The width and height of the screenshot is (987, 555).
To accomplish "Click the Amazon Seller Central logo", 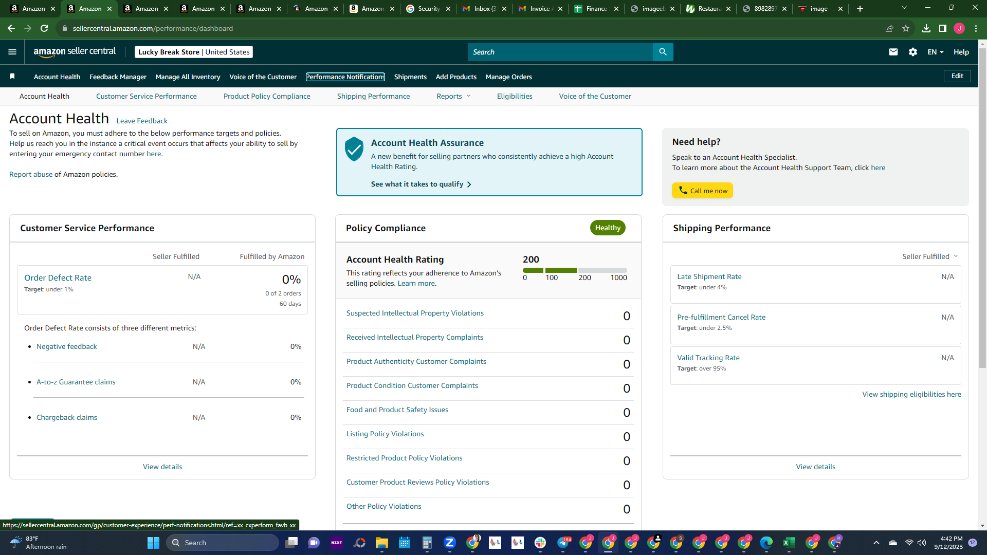I will coord(75,52).
